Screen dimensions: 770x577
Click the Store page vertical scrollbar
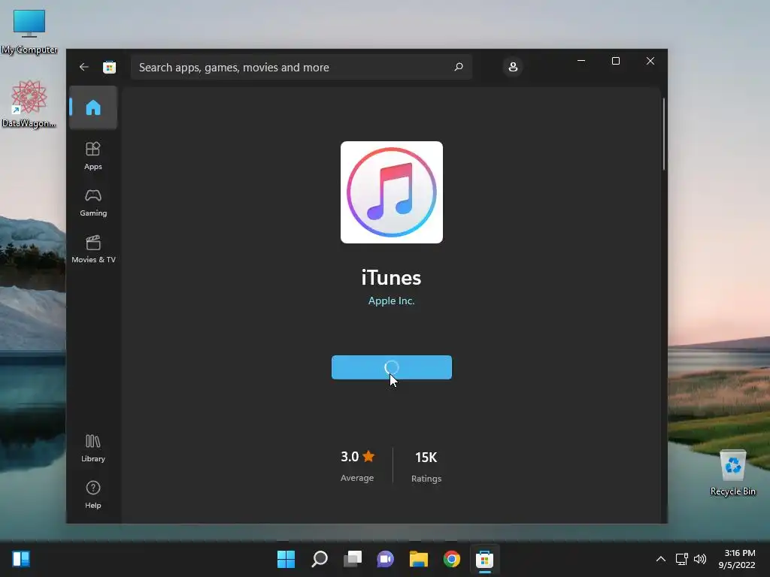(x=664, y=134)
